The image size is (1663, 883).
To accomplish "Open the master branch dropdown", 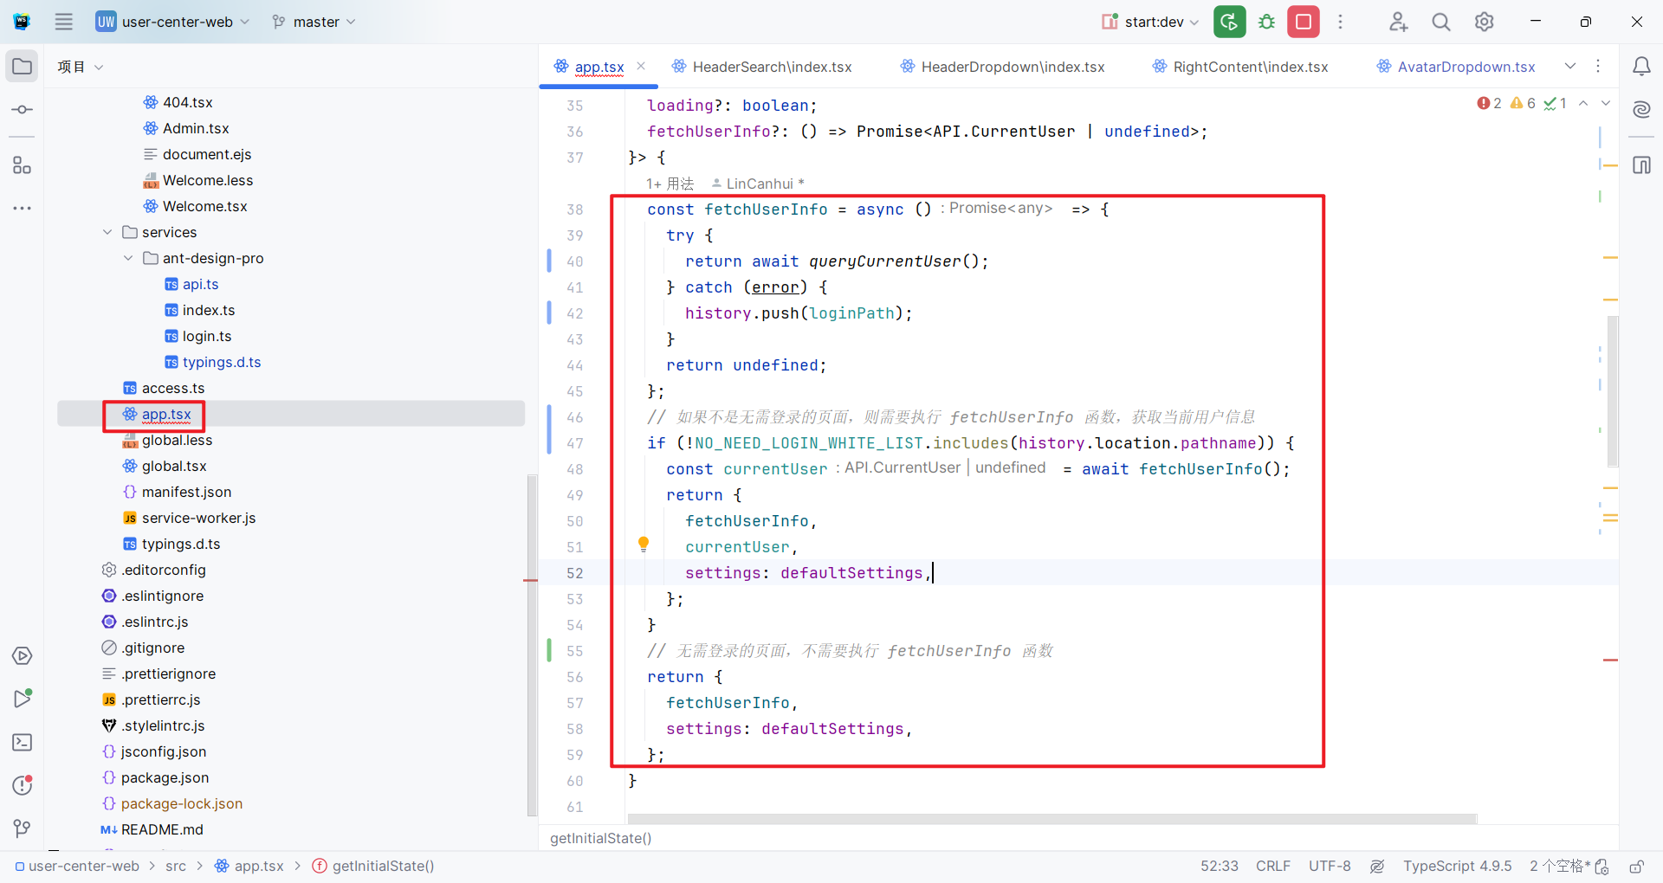I will click(x=314, y=22).
